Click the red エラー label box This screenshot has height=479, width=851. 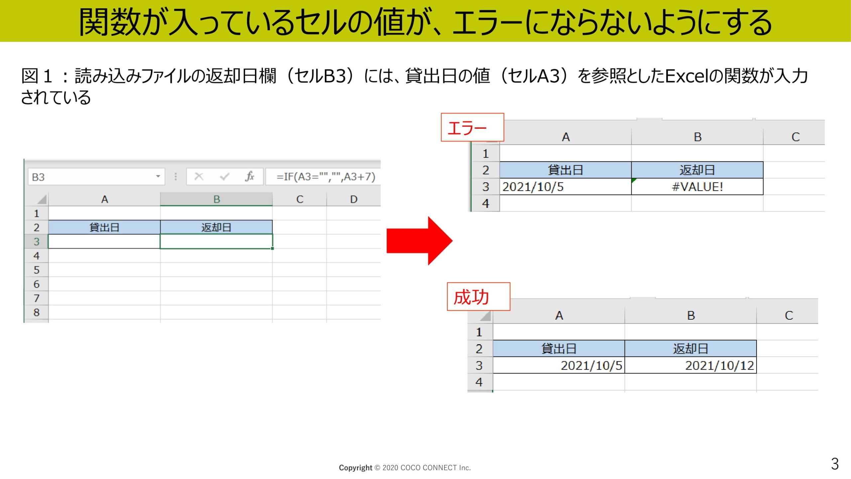472,127
